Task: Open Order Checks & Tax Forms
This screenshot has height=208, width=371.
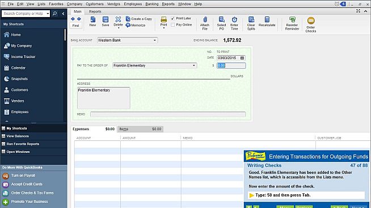Action: coord(28,193)
